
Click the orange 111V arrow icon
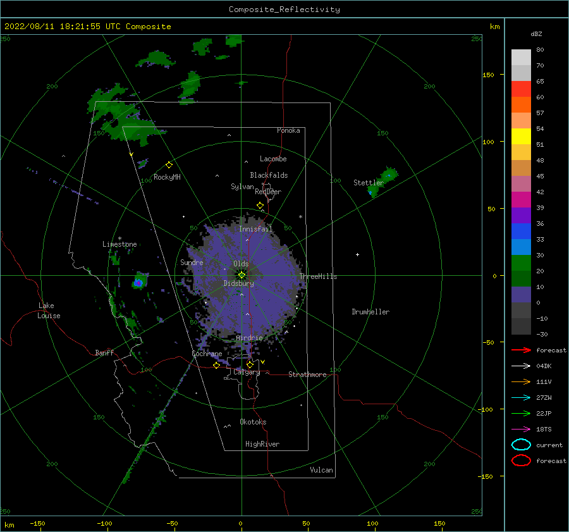pos(521,381)
